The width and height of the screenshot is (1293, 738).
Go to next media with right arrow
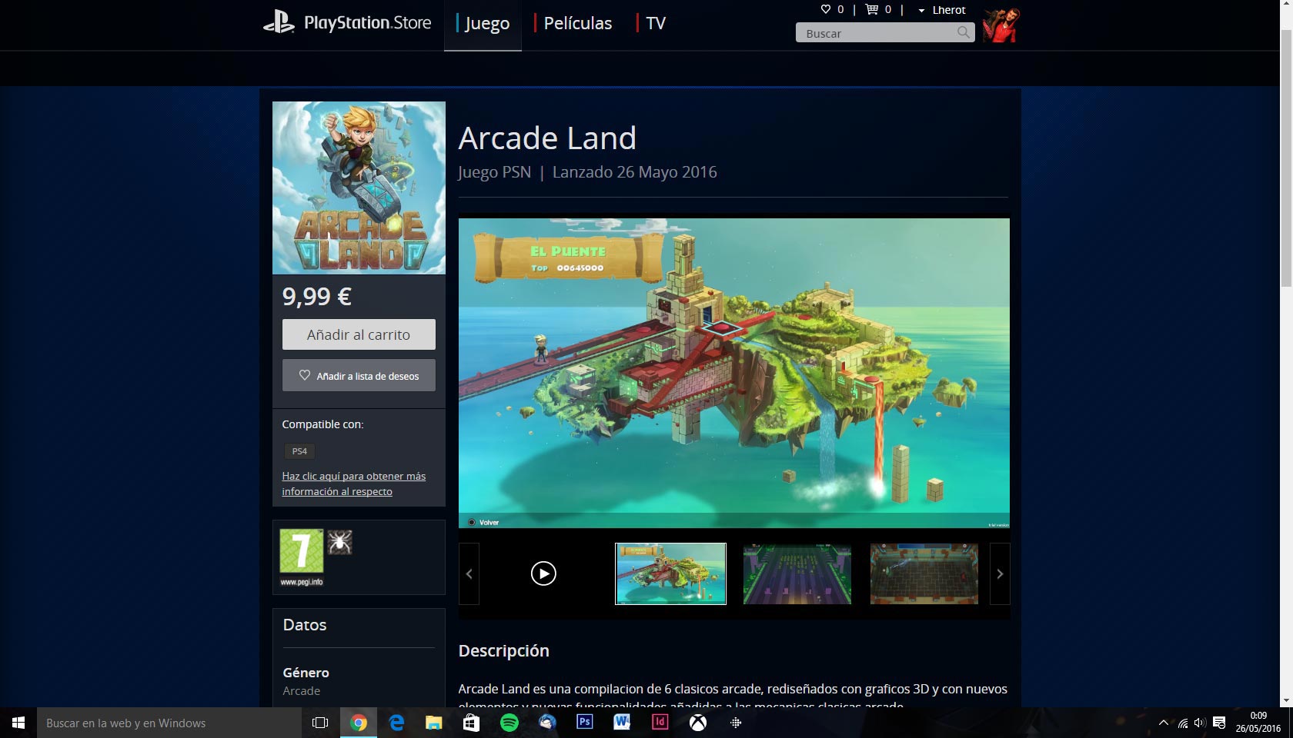pyautogui.click(x=1000, y=573)
